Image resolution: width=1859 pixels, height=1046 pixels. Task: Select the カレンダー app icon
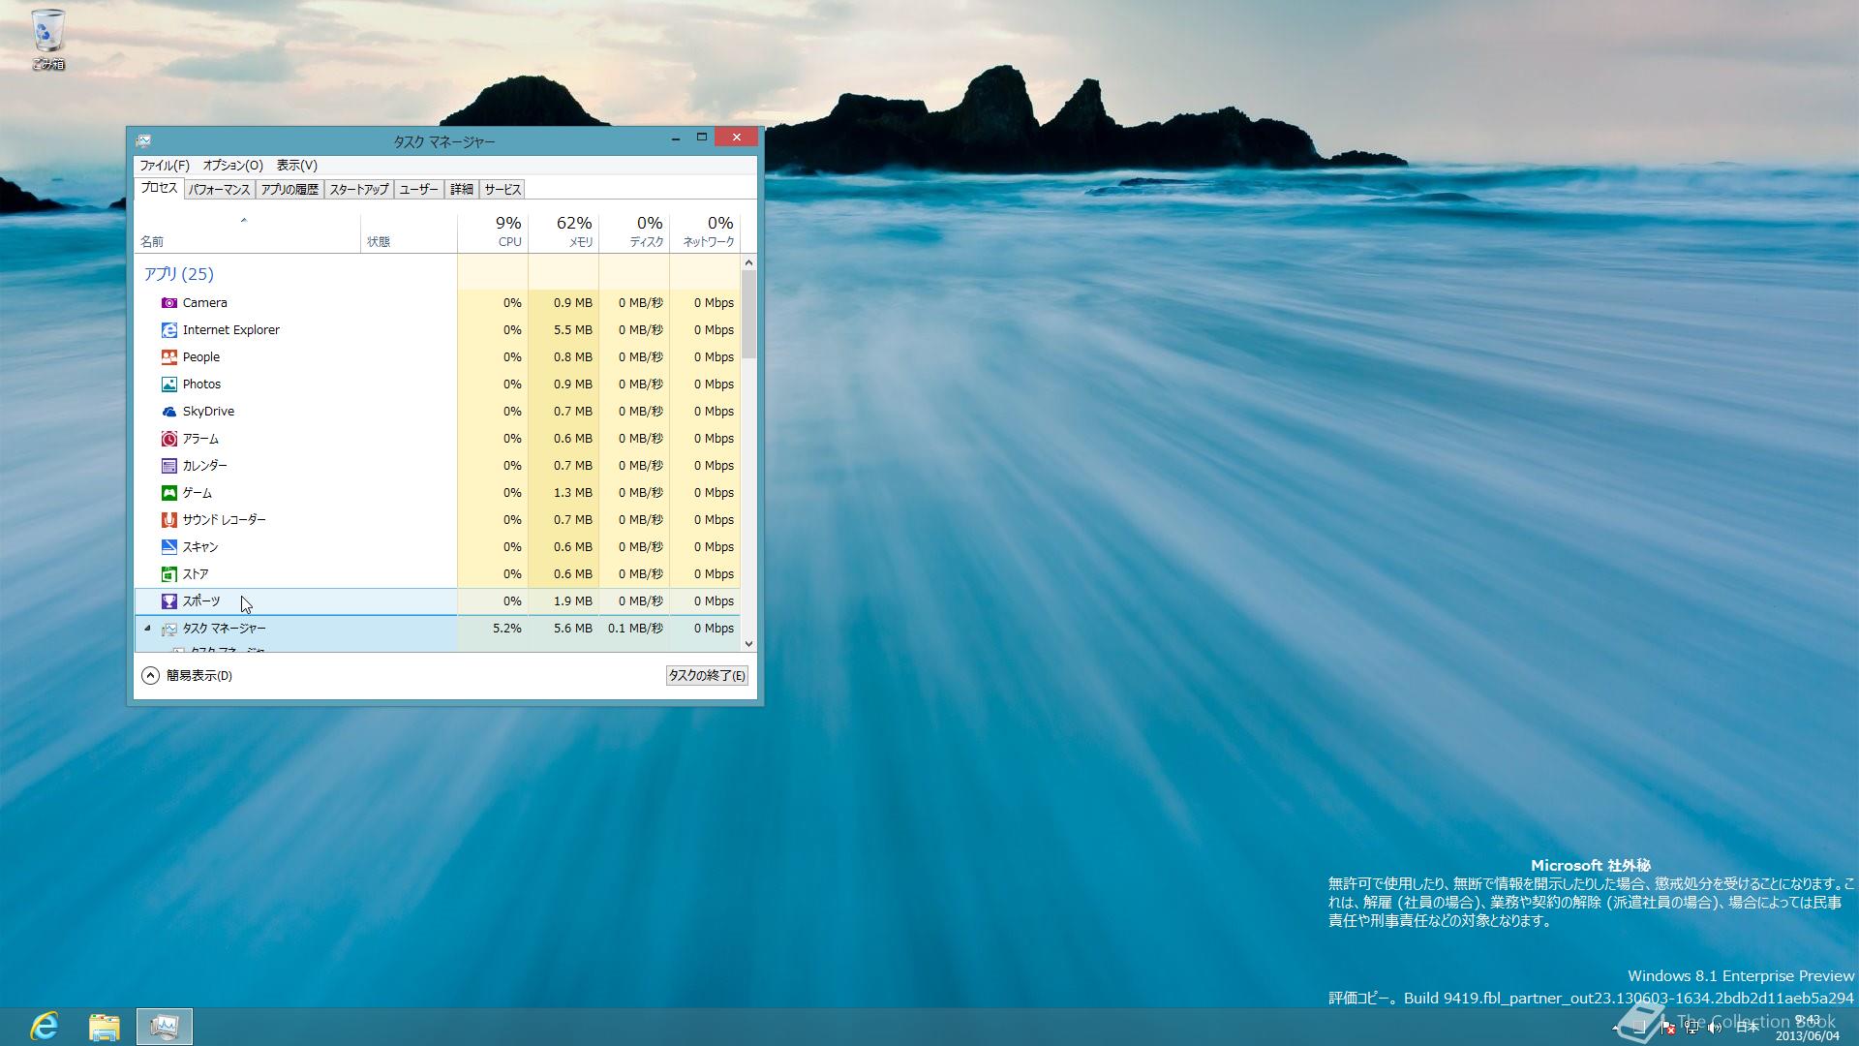coord(169,466)
